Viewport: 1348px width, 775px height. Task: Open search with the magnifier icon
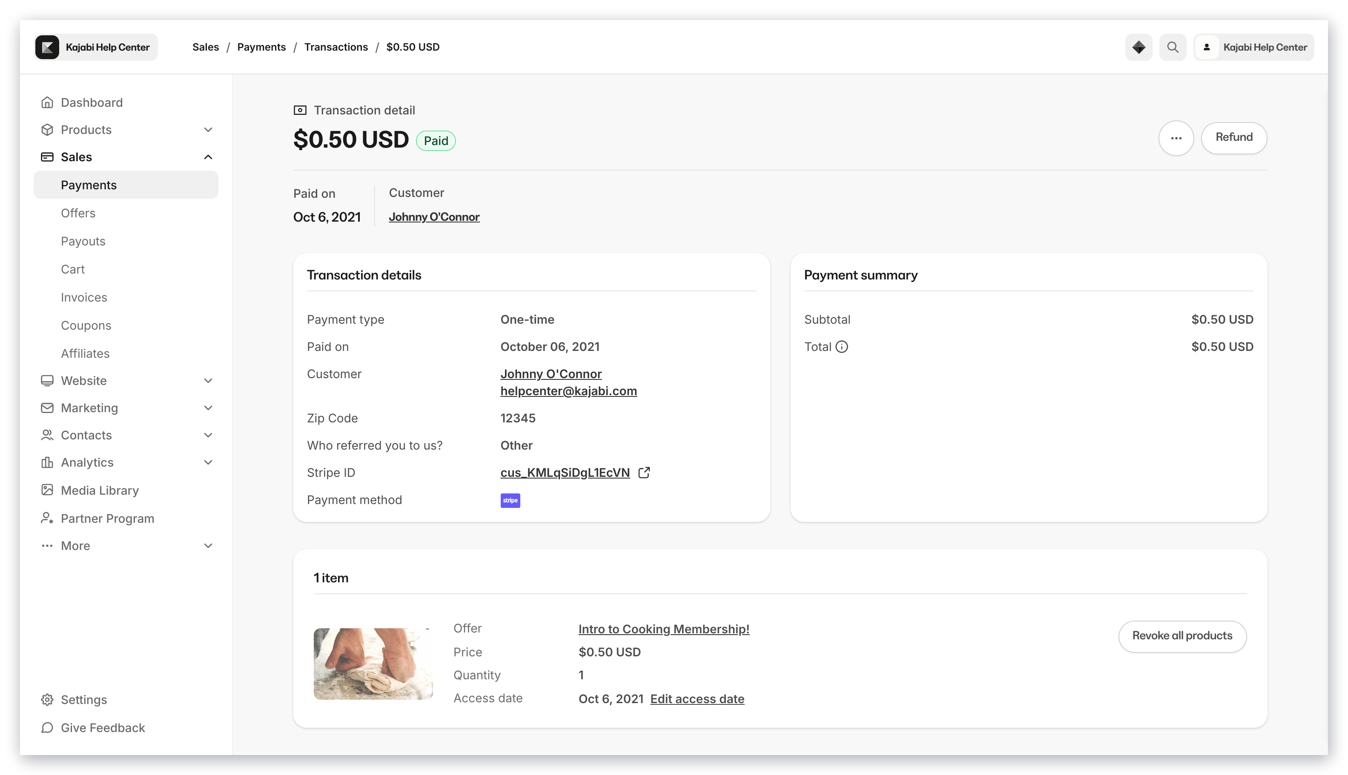[1173, 47]
